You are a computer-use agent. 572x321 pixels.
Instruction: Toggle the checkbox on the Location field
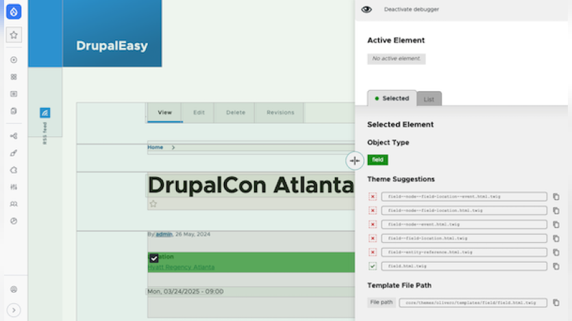coord(154,258)
